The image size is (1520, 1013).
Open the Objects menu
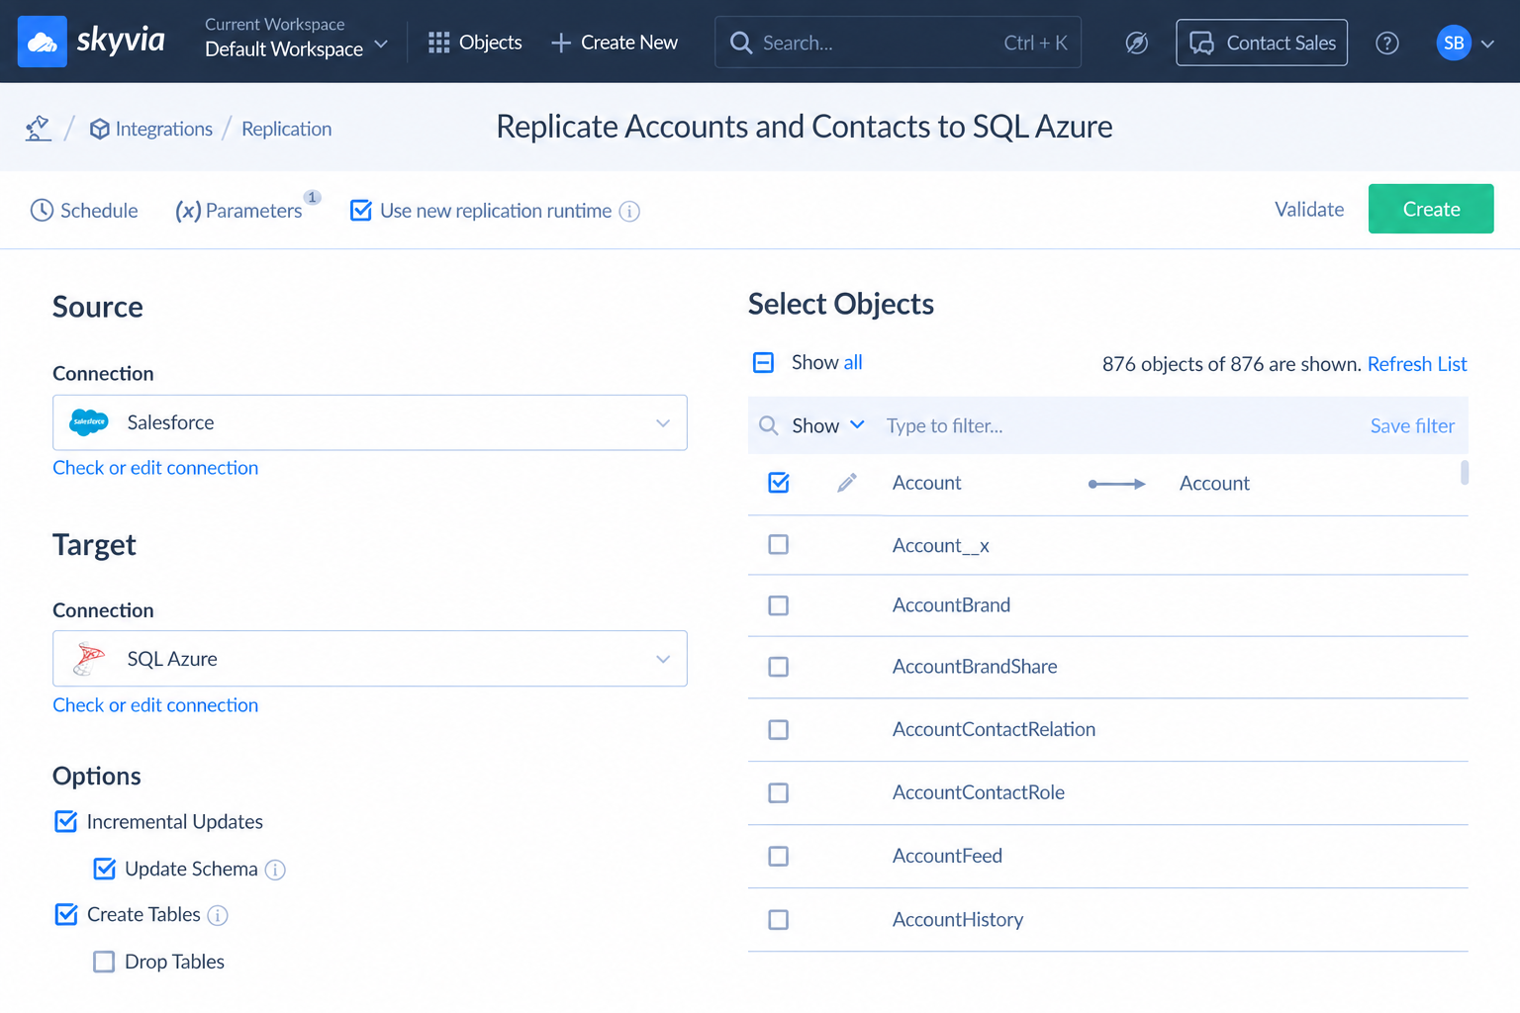coord(475,43)
